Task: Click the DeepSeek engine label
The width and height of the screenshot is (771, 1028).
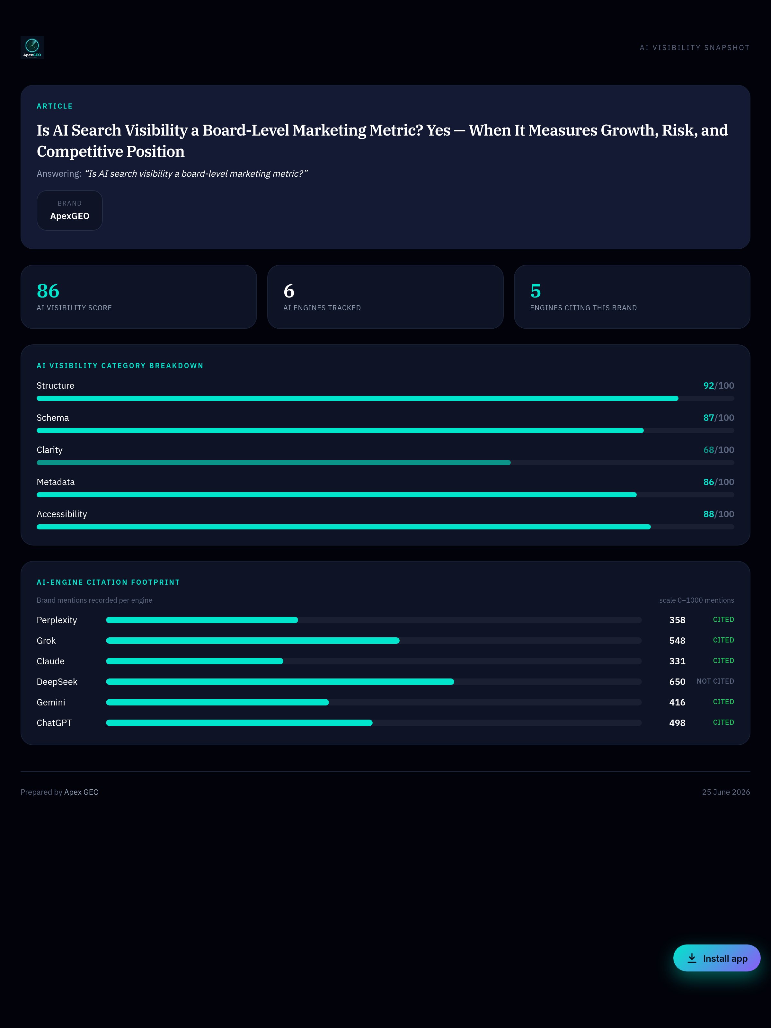Action: (57, 682)
